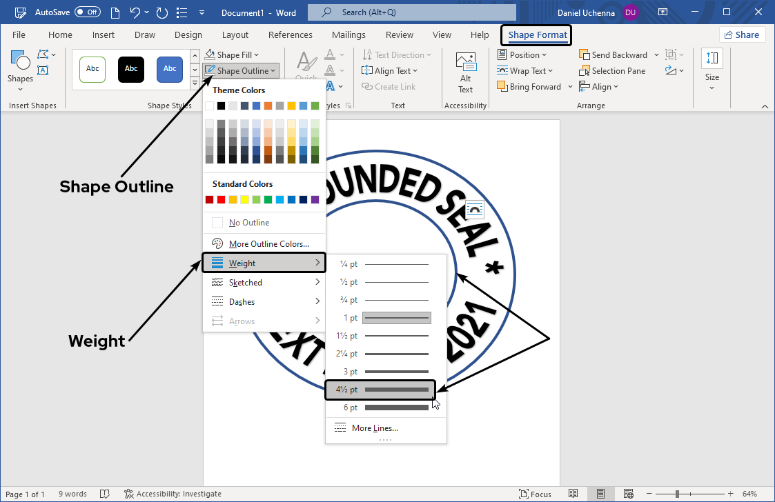Pick the red standard color swatch
The height and width of the screenshot is (502, 775).
(221, 200)
